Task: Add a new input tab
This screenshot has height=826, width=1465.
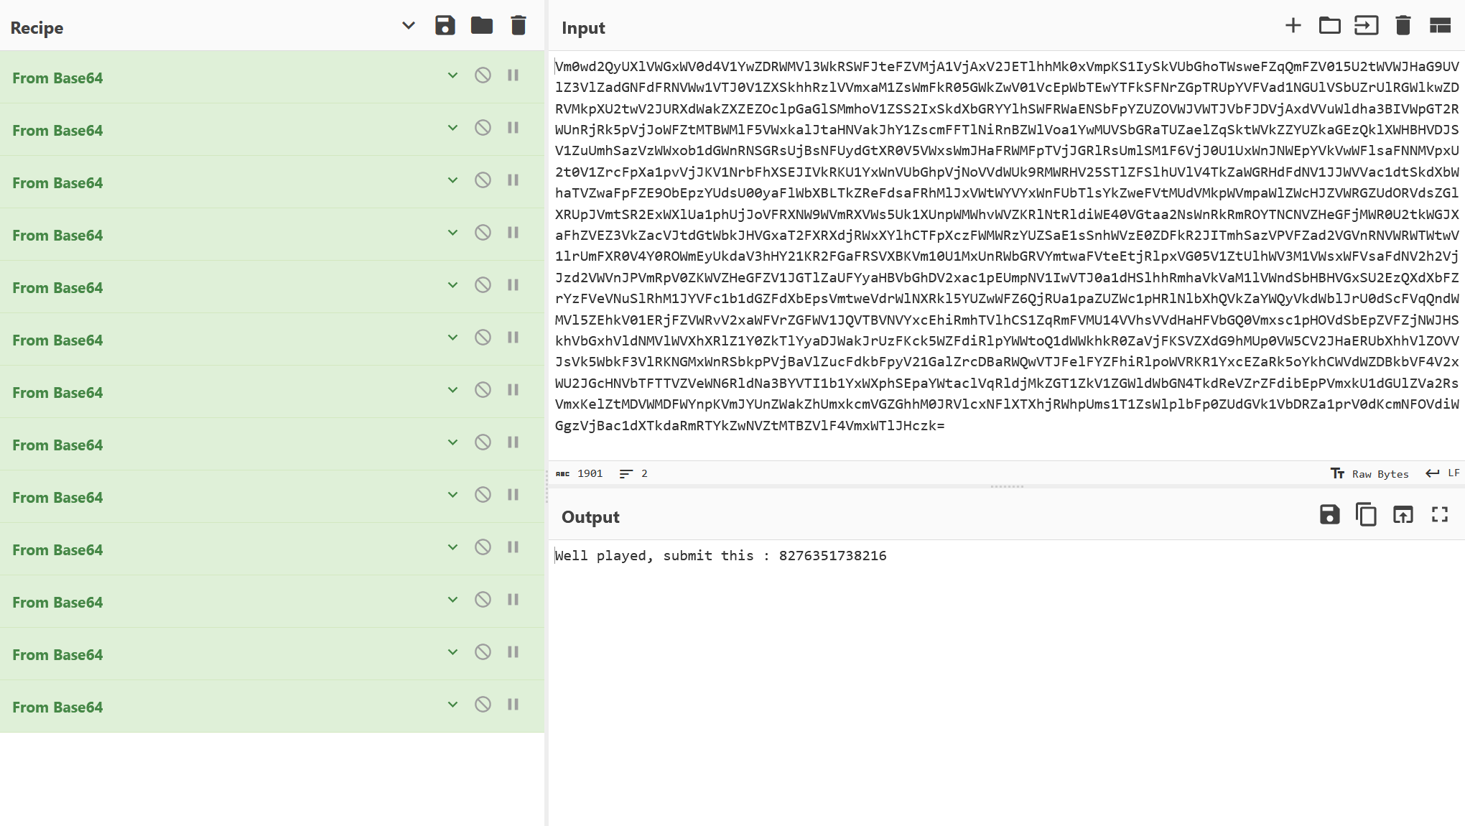Action: coord(1293,26)
